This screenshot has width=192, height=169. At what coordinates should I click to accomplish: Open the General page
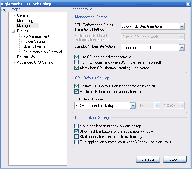click(23, 15)
